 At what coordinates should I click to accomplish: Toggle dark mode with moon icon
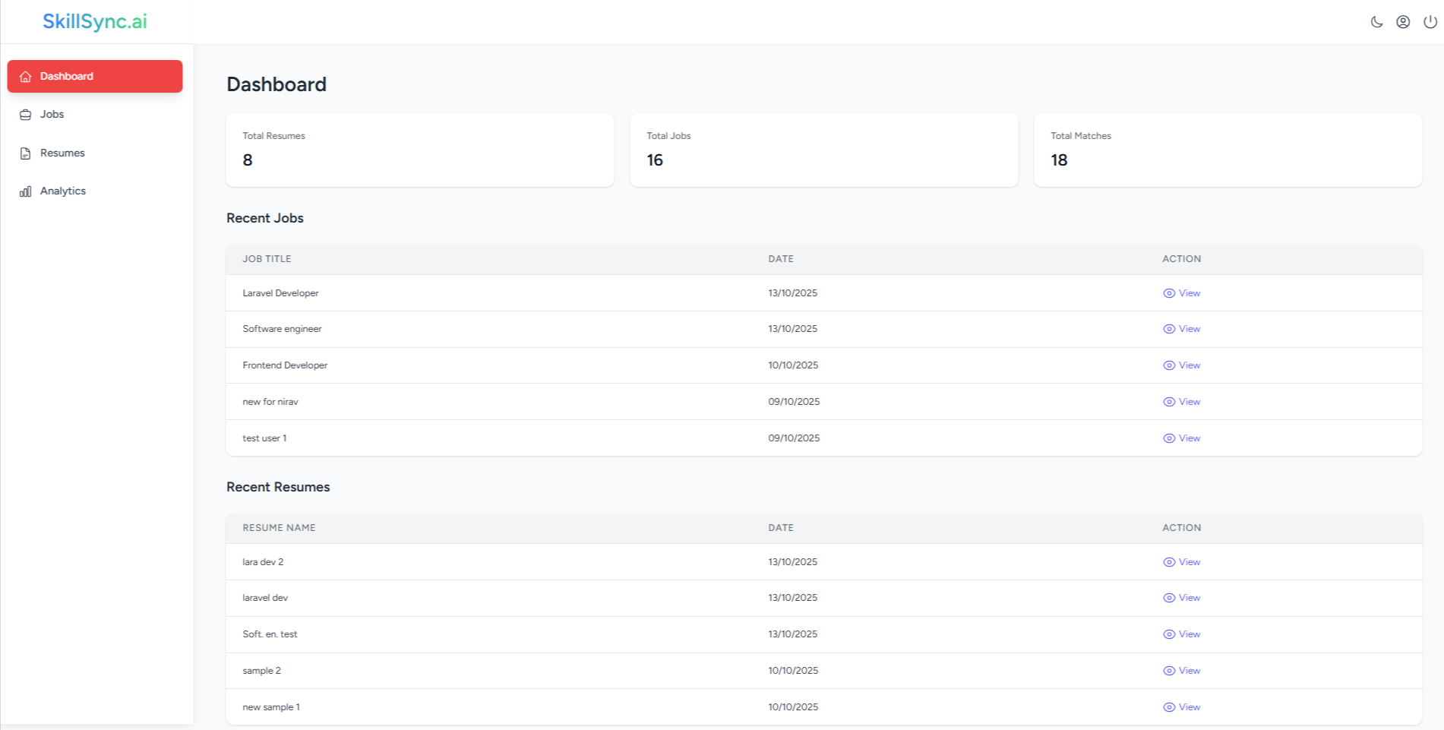(x=1376, y=22)
